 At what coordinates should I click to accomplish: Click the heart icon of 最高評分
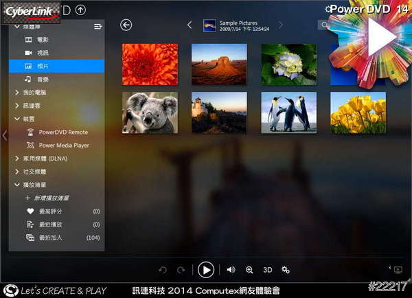pos(30,211)
